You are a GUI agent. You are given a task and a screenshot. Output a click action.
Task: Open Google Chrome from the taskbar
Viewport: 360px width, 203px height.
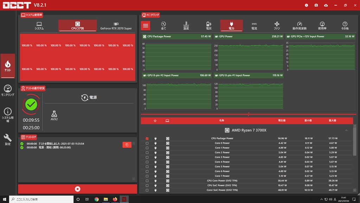[x=96, y=199]
